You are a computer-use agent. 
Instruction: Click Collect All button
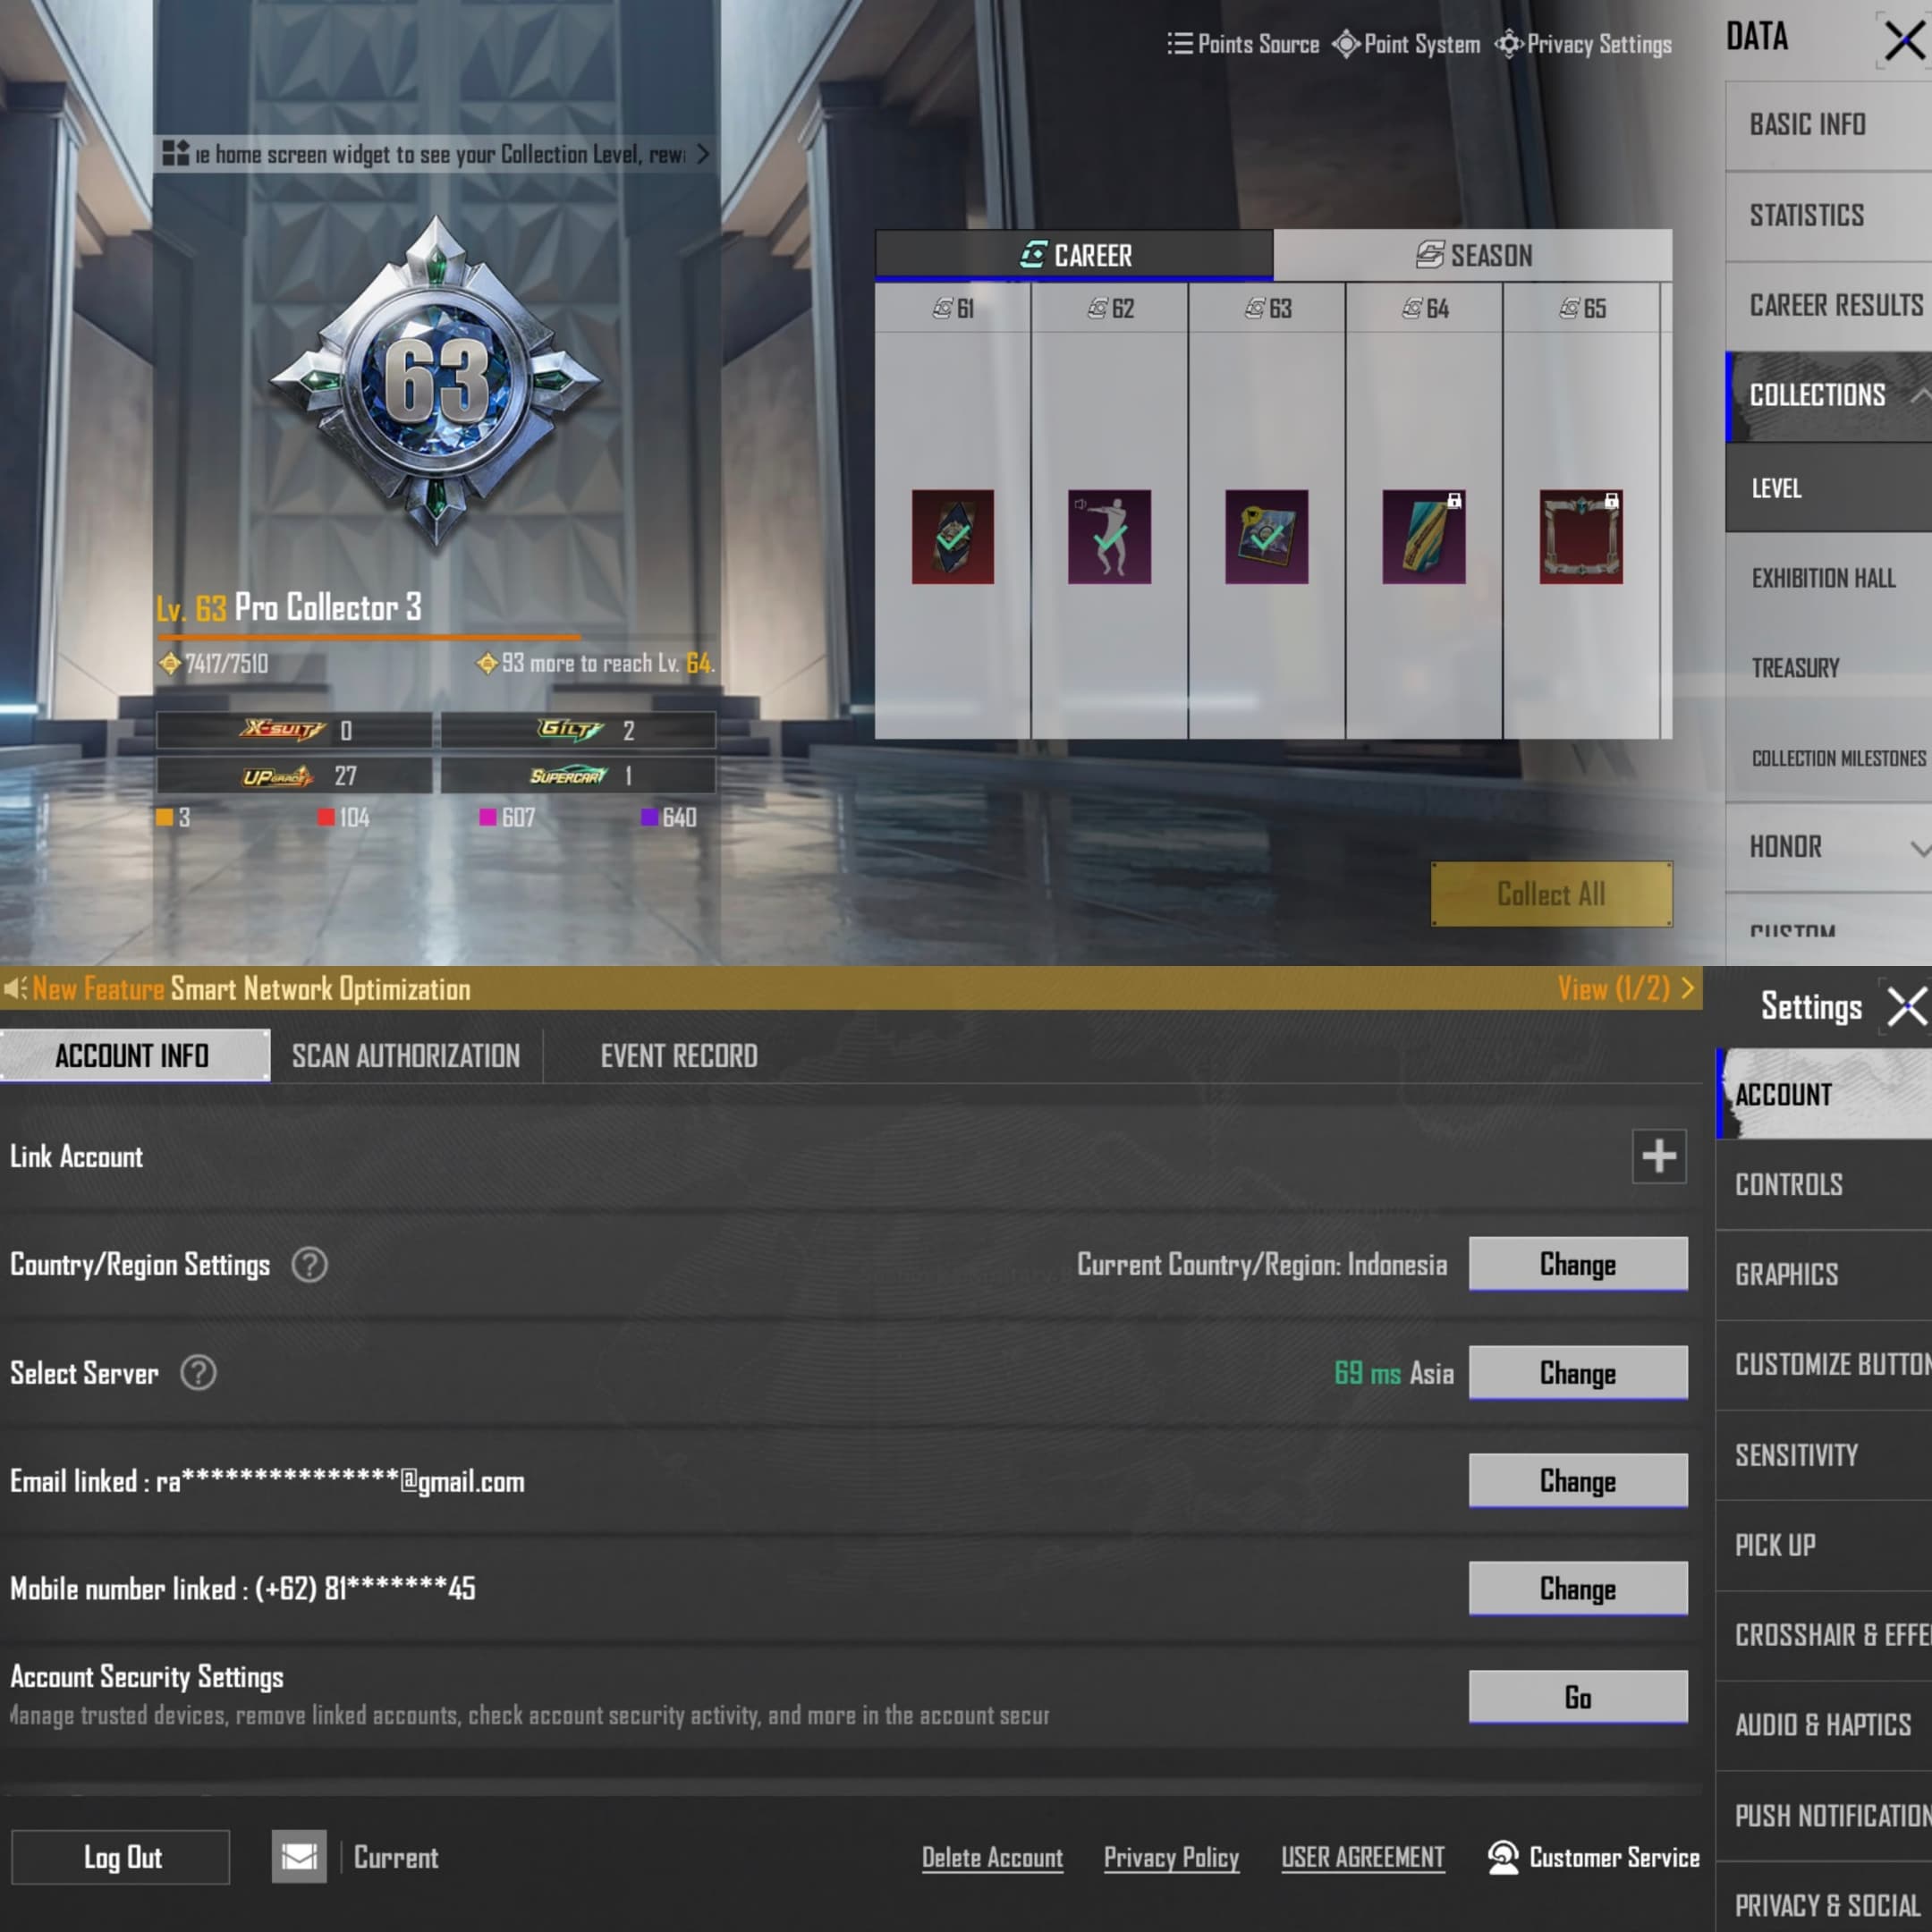point(1551,894)
